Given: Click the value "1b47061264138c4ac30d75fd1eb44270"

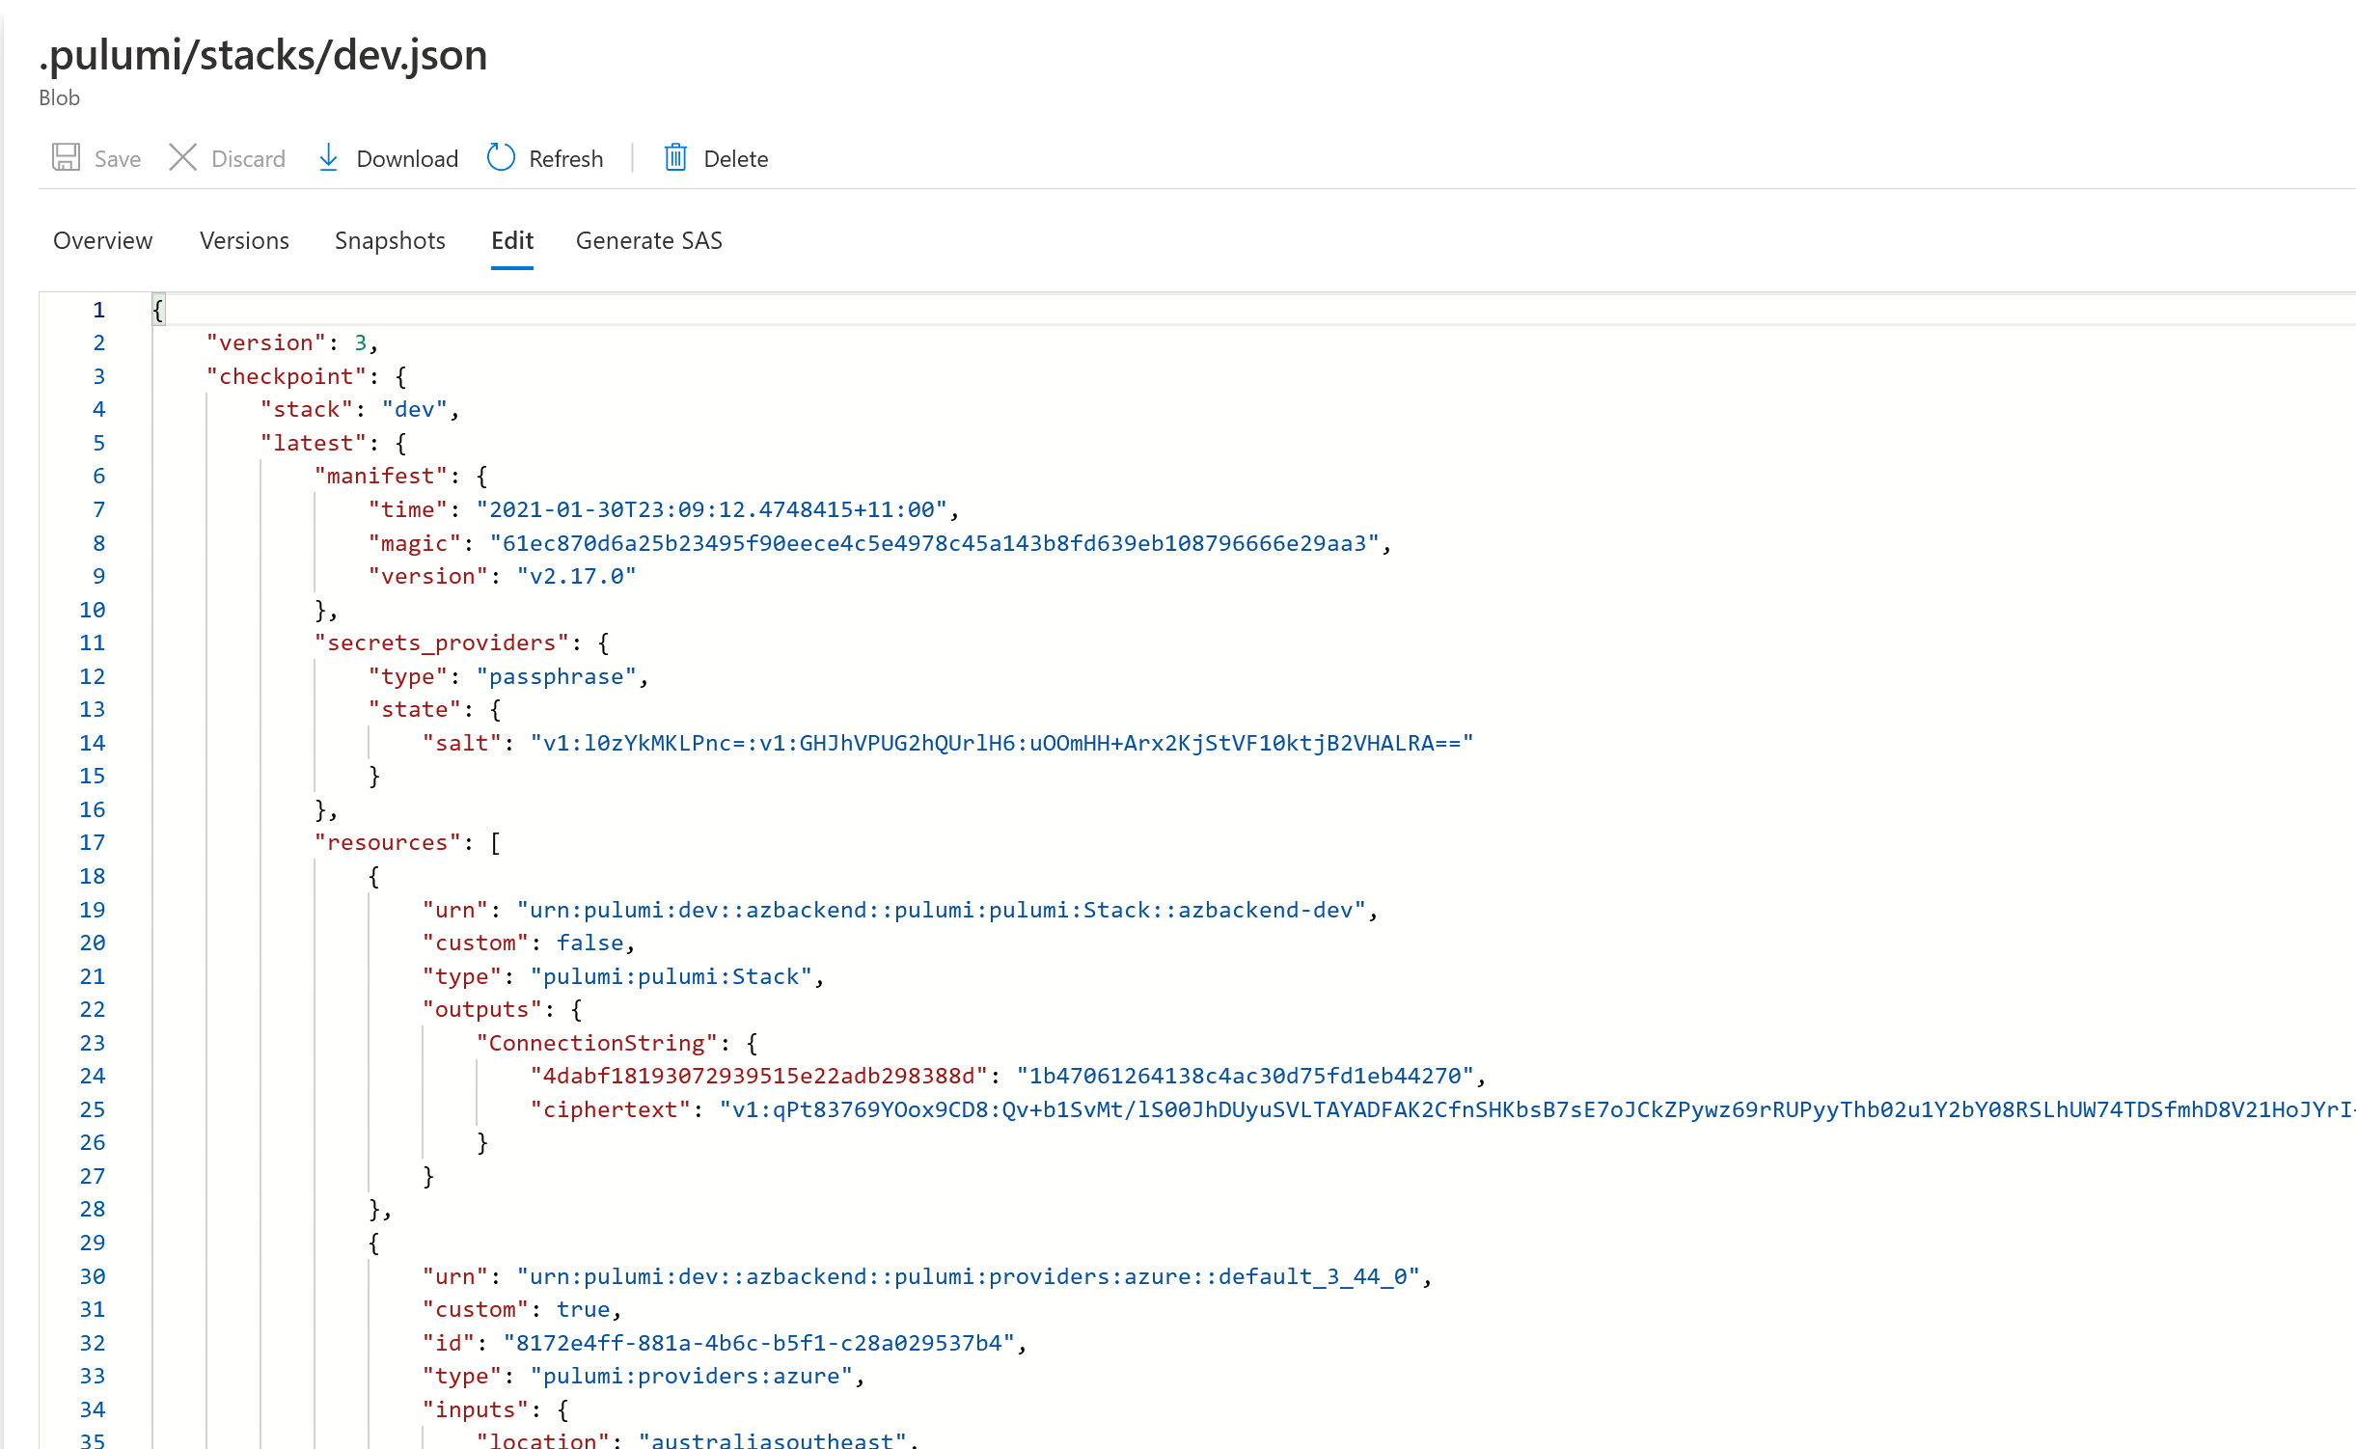Looking at the screenshot, I should click(x=1246, y=1076).
